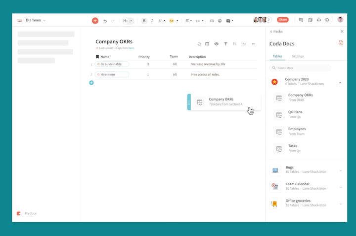Image resolution: width=356 pixels, height=236 pixels.
Task: Toggle bold formatting
Action: (144, 21)
